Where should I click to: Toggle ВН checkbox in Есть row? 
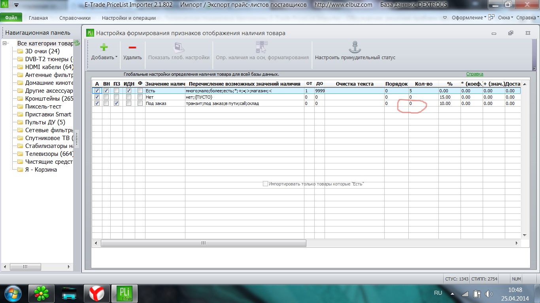[x=106, y=91]
